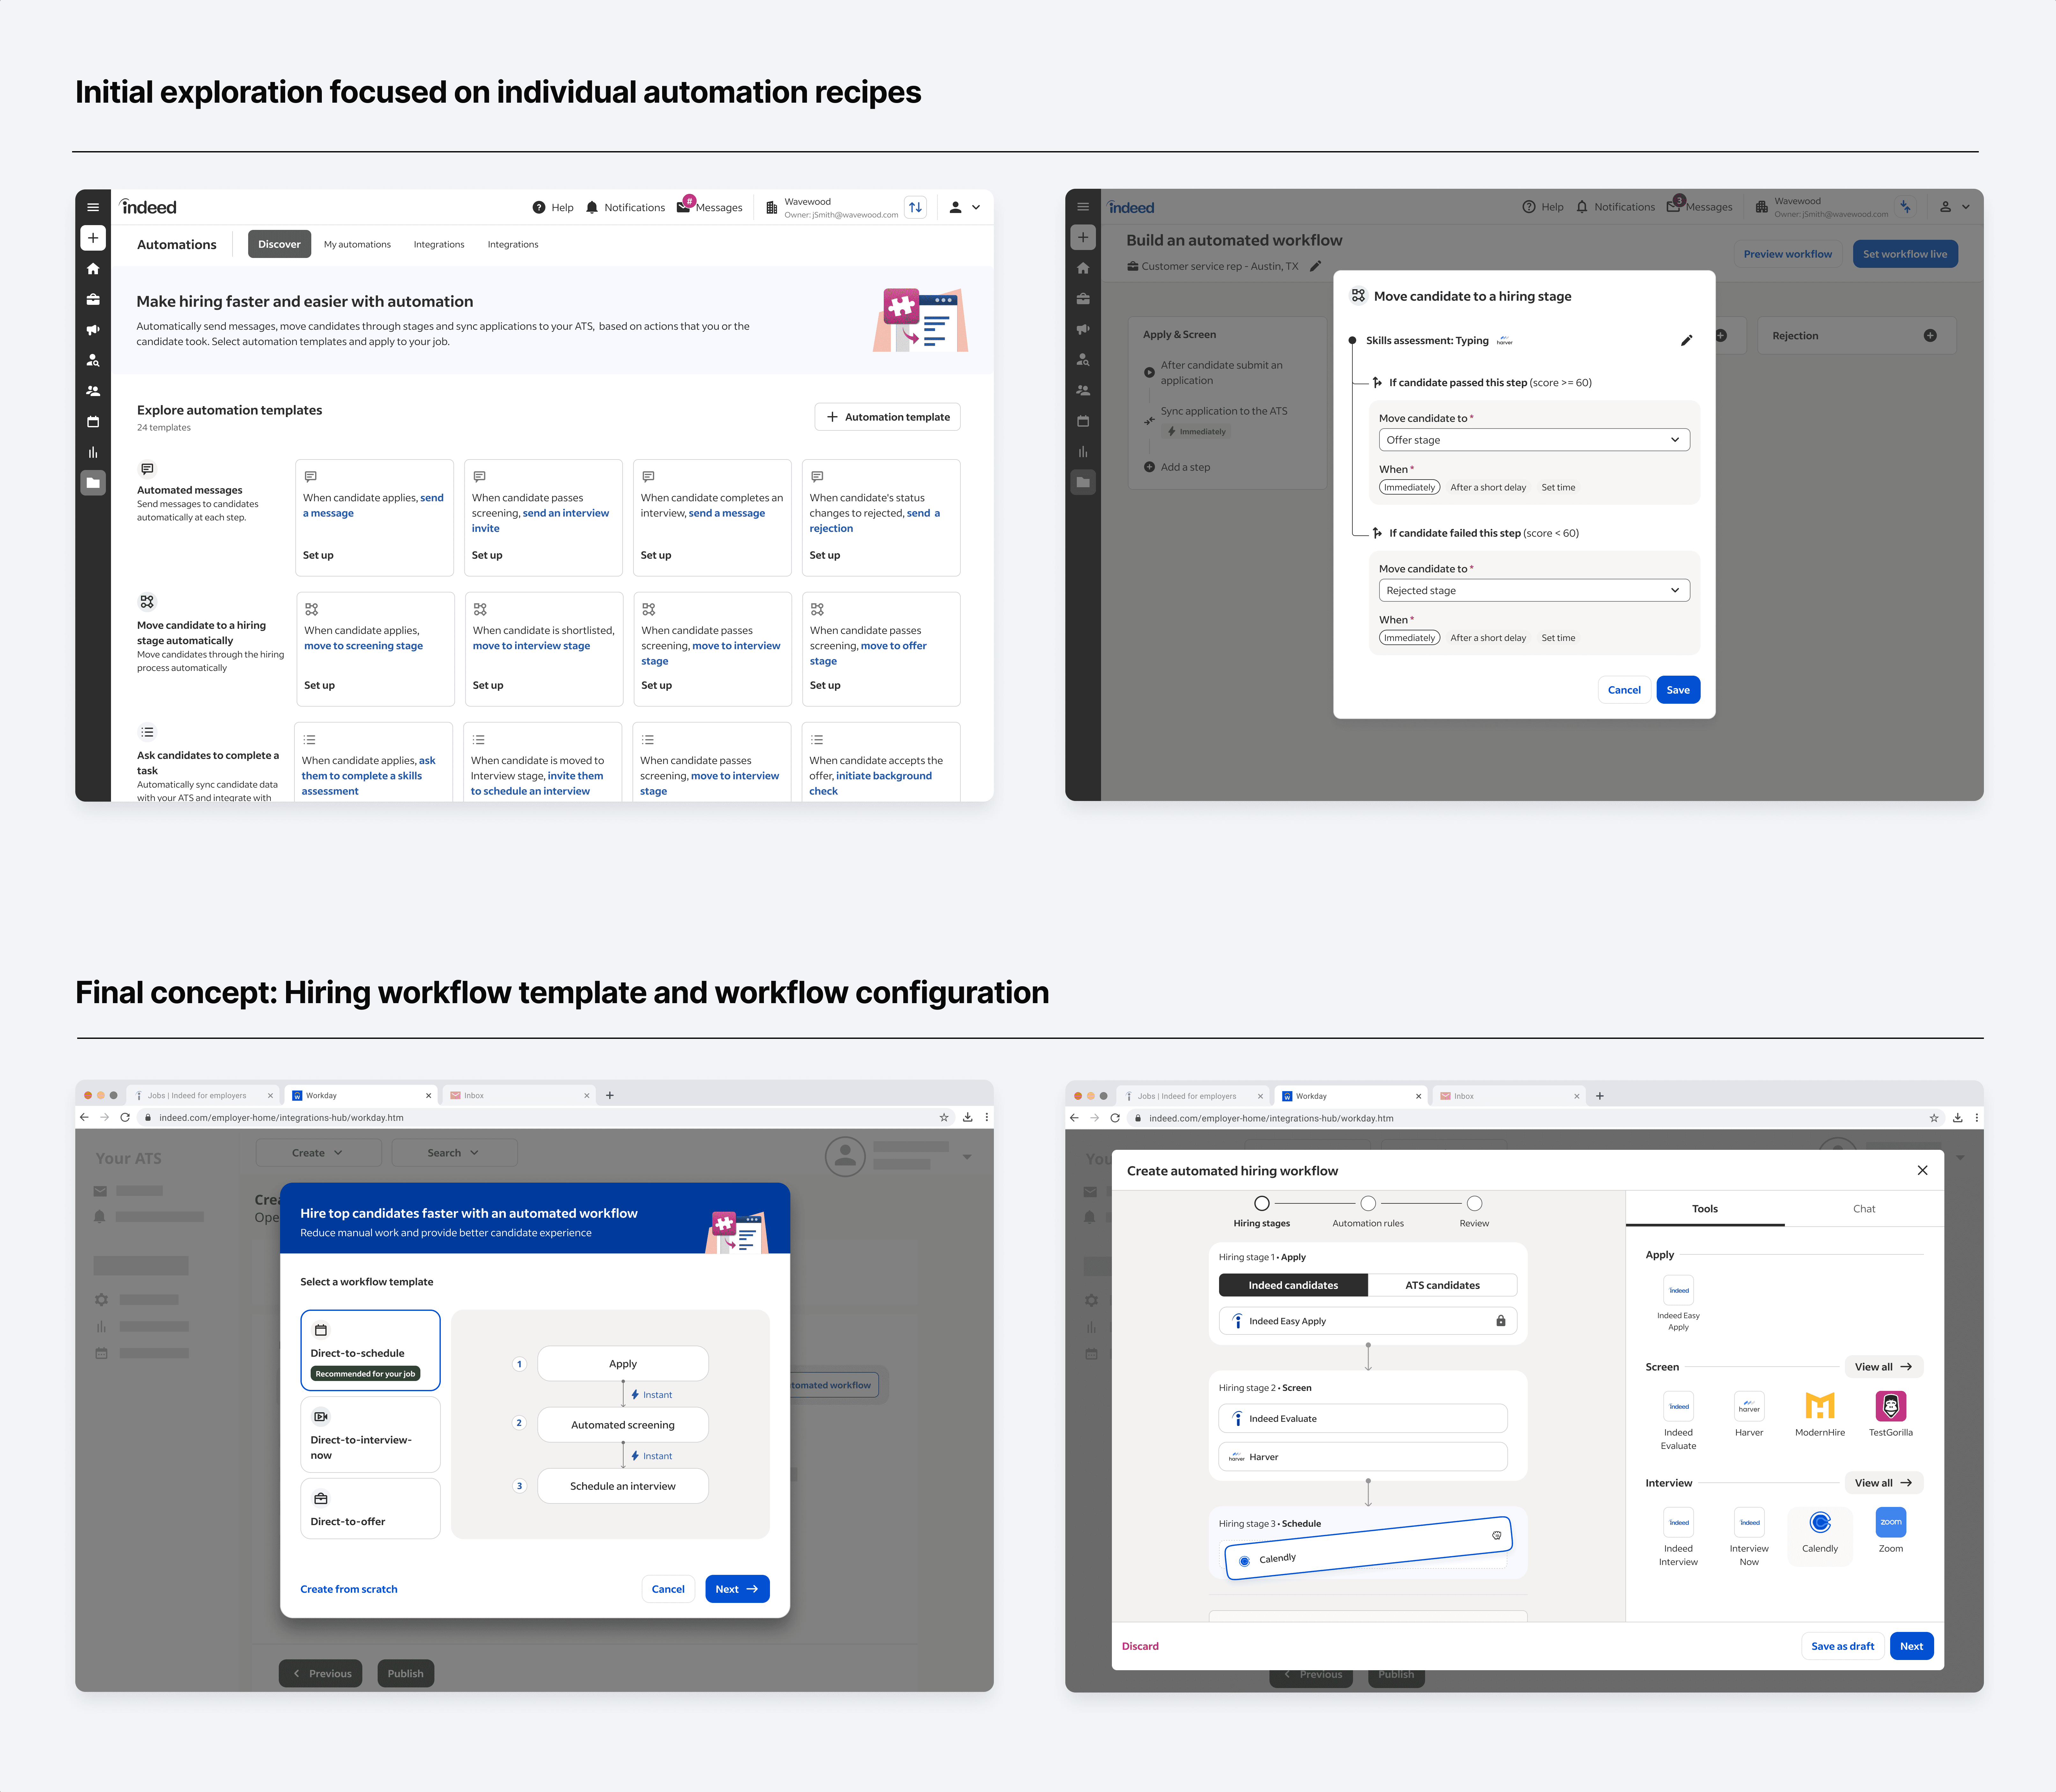The width and height of the screenshot is (2056, 1792).
Task: Click plus icon on Rejection stage card
Action: coord(1930,335)
